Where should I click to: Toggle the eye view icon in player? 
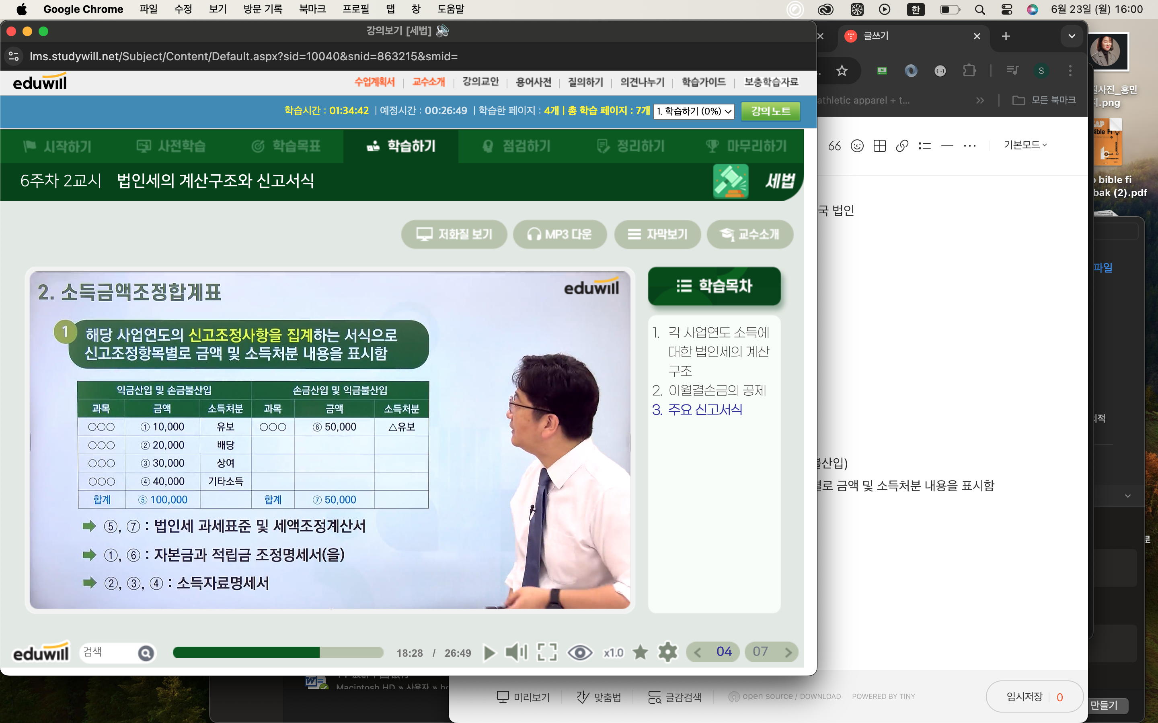click(579, 653)
